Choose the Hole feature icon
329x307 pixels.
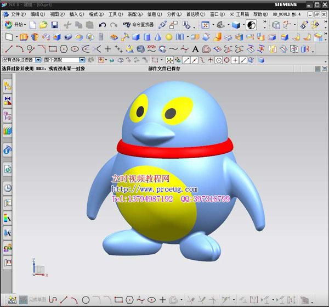[x=56, y=37]
